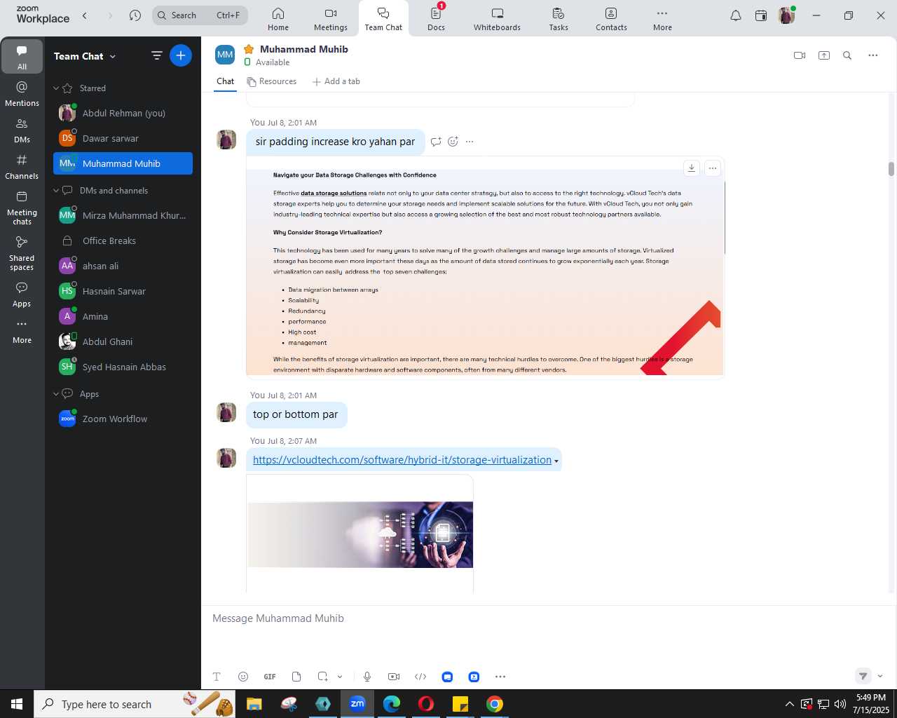
Task: Open the GIF picker in the composer
Action: [x=270, y=677]
